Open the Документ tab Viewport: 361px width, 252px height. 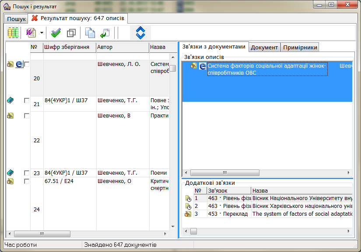[x=264, y=47]
